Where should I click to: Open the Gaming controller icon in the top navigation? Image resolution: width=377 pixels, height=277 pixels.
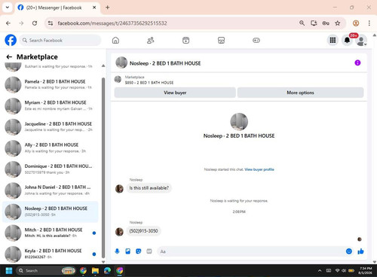tap(256, 40)
